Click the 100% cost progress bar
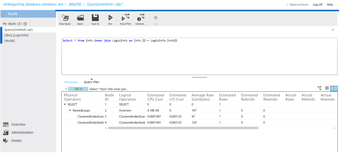Image resolution: width=339 pixels, height=158 pixels. [x=78, y=89]
